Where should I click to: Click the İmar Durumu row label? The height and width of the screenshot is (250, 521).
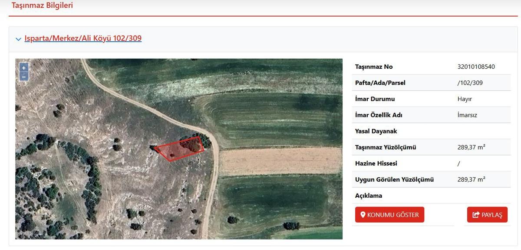coord(375,99)
